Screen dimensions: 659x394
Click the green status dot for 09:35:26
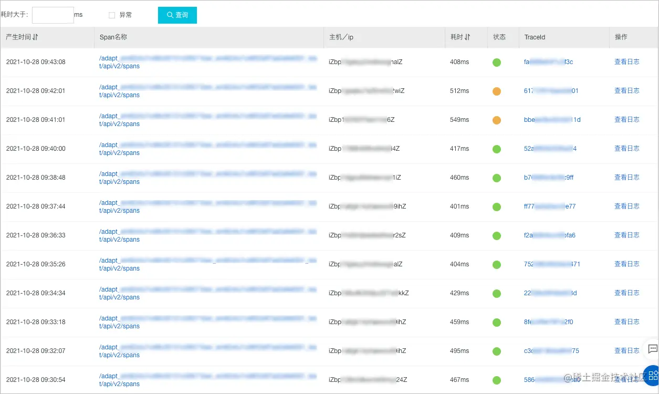click(497, 265)
